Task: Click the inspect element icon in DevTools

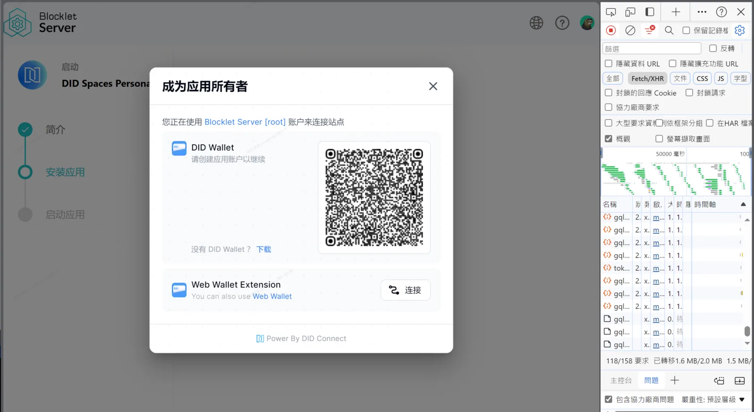Action: 611,12
